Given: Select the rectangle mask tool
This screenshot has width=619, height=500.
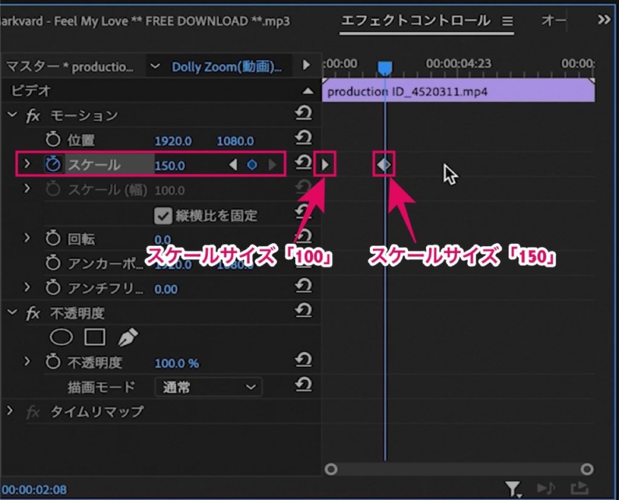Looking at the screenshot, I should (95, 337).
